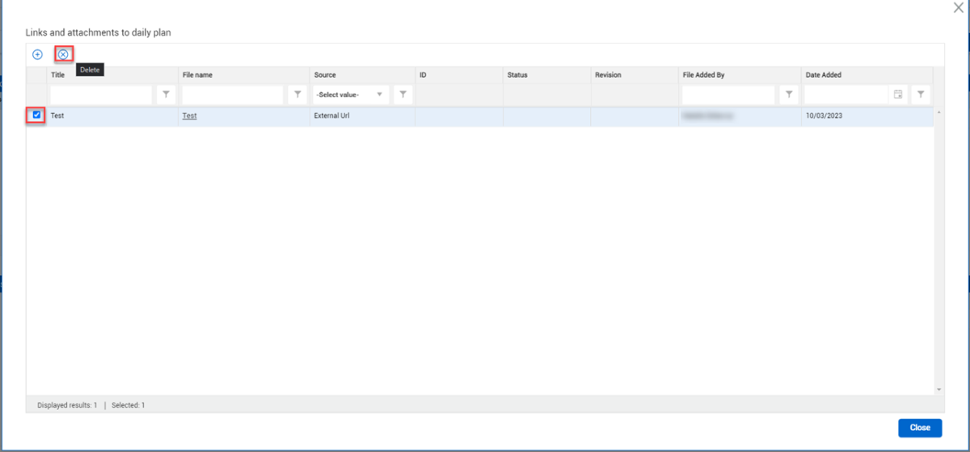
Task: Click the File name filter text field
Action: (233, 95)
